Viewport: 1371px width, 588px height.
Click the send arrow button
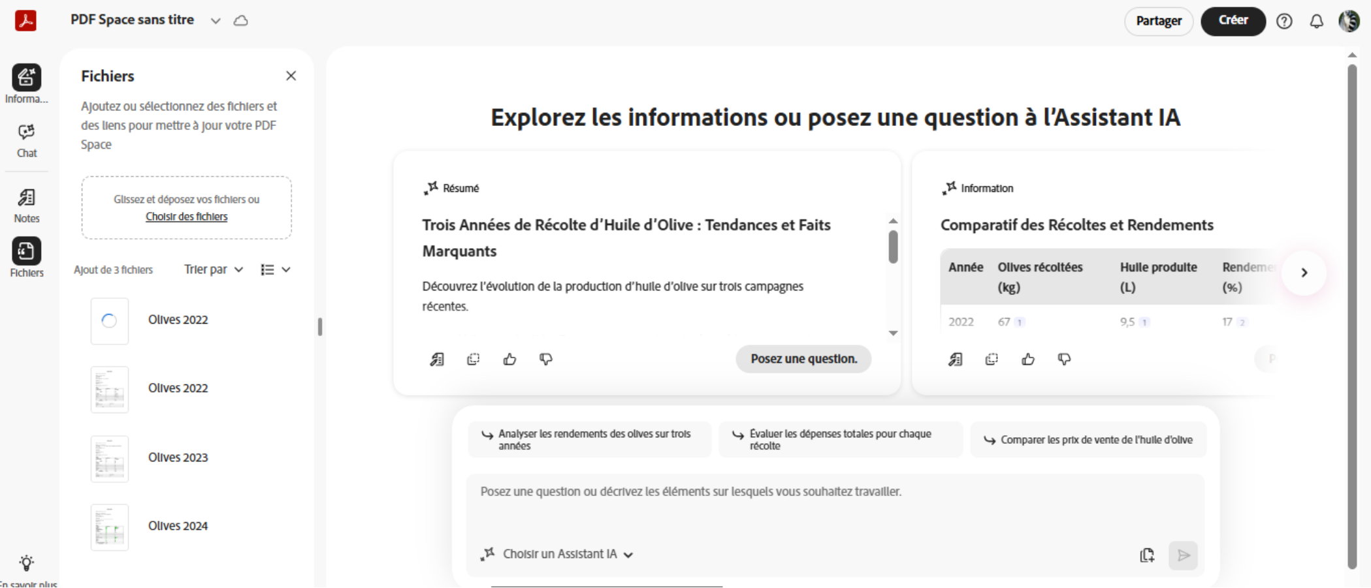(1184, 555)
